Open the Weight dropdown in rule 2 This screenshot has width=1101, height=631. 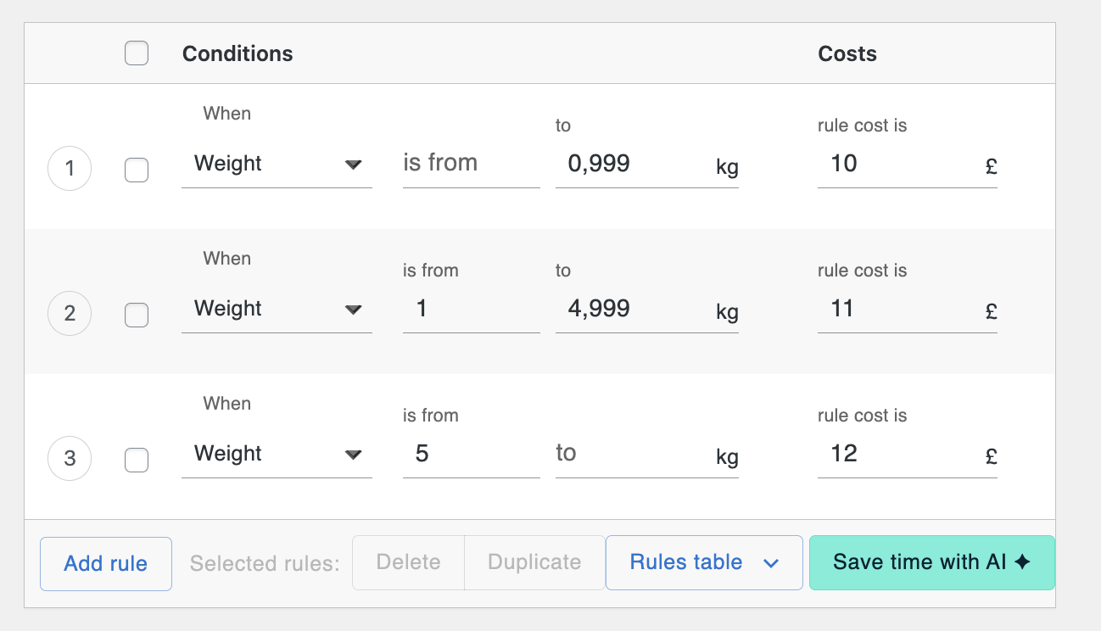tap(277, 309)
